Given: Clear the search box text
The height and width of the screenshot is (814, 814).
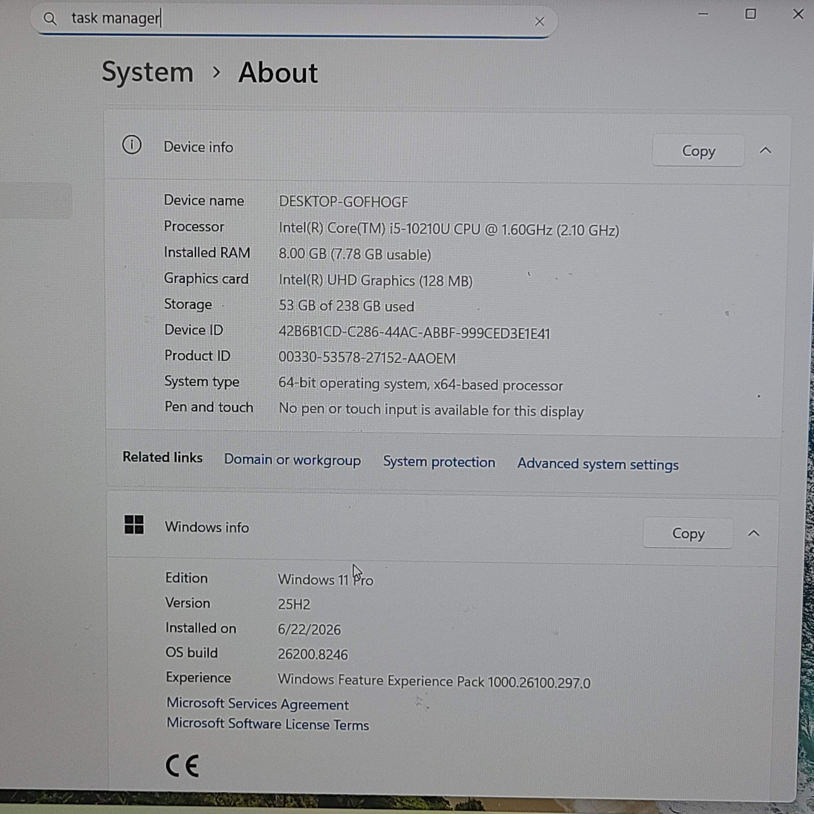Looking at the screenshot, I should point(539,21).
